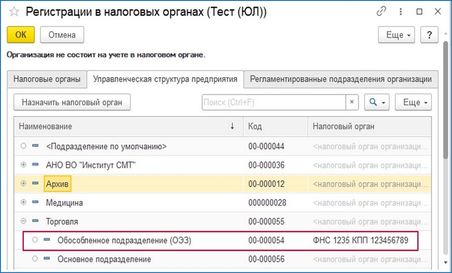This screenshot has width=452, height=273.
Task: Collapse the Торговля tree node
Action: point(24,221)
